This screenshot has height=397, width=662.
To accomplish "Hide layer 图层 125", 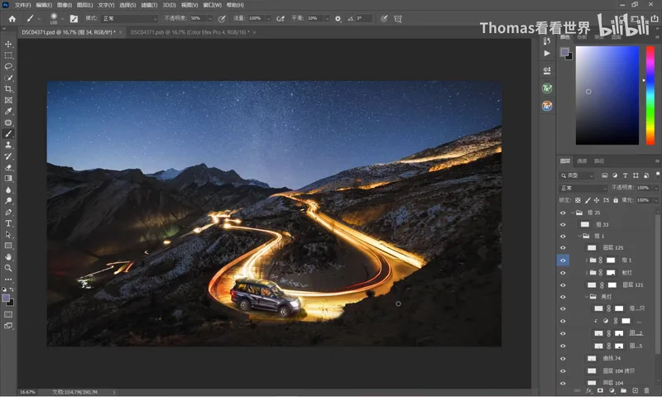I will 563,247.
